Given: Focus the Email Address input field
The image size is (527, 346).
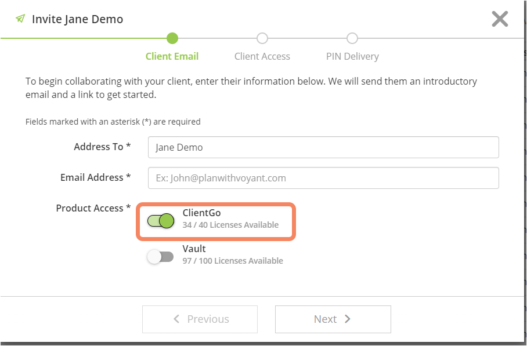Looking at the screenshot, I should [323, 178].
